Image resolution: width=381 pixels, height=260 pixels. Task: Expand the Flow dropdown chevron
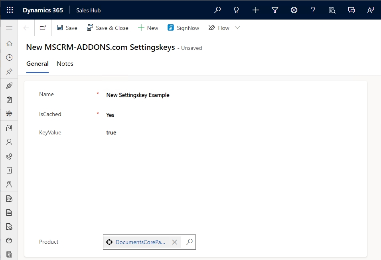pos(237,28)
